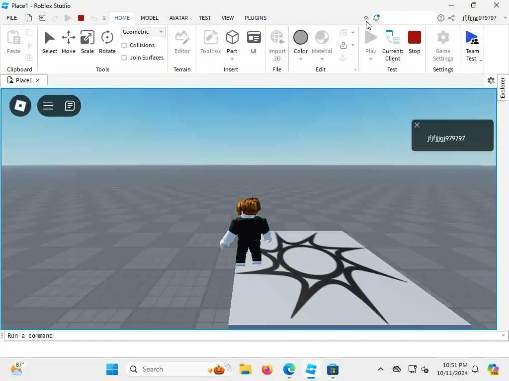509x381 pixels.
Task: Activate the Move tool
Action: tap(69, 43)
